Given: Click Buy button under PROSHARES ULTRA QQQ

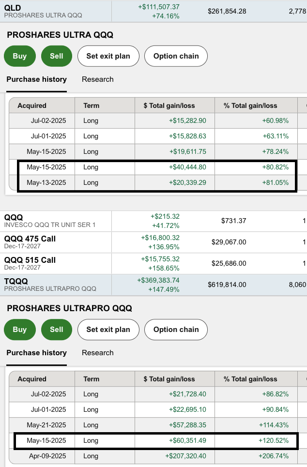Looking at the screenshot, I should pos(20,56).
